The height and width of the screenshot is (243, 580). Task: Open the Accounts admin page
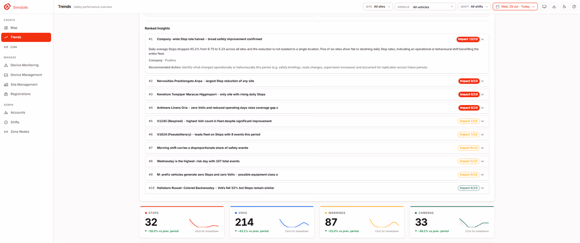[x=26, y=113]
